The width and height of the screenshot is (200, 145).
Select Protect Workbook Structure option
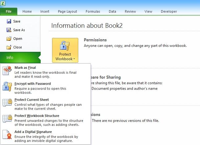point(45,120)
